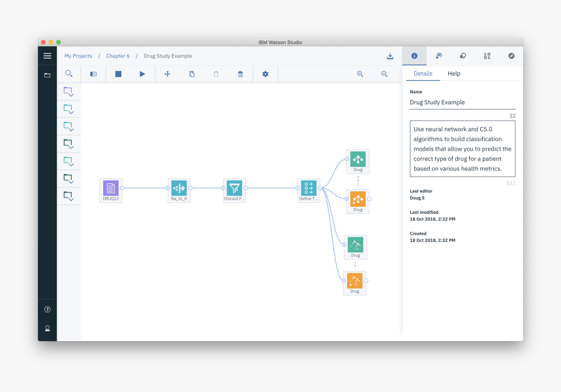561x392 pixels.
Task: Click the zoom in icon
Action: 359,74
